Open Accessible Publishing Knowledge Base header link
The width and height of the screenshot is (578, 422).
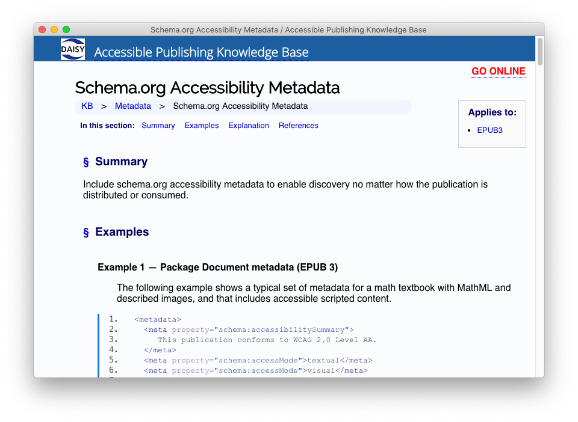point(201,52)
